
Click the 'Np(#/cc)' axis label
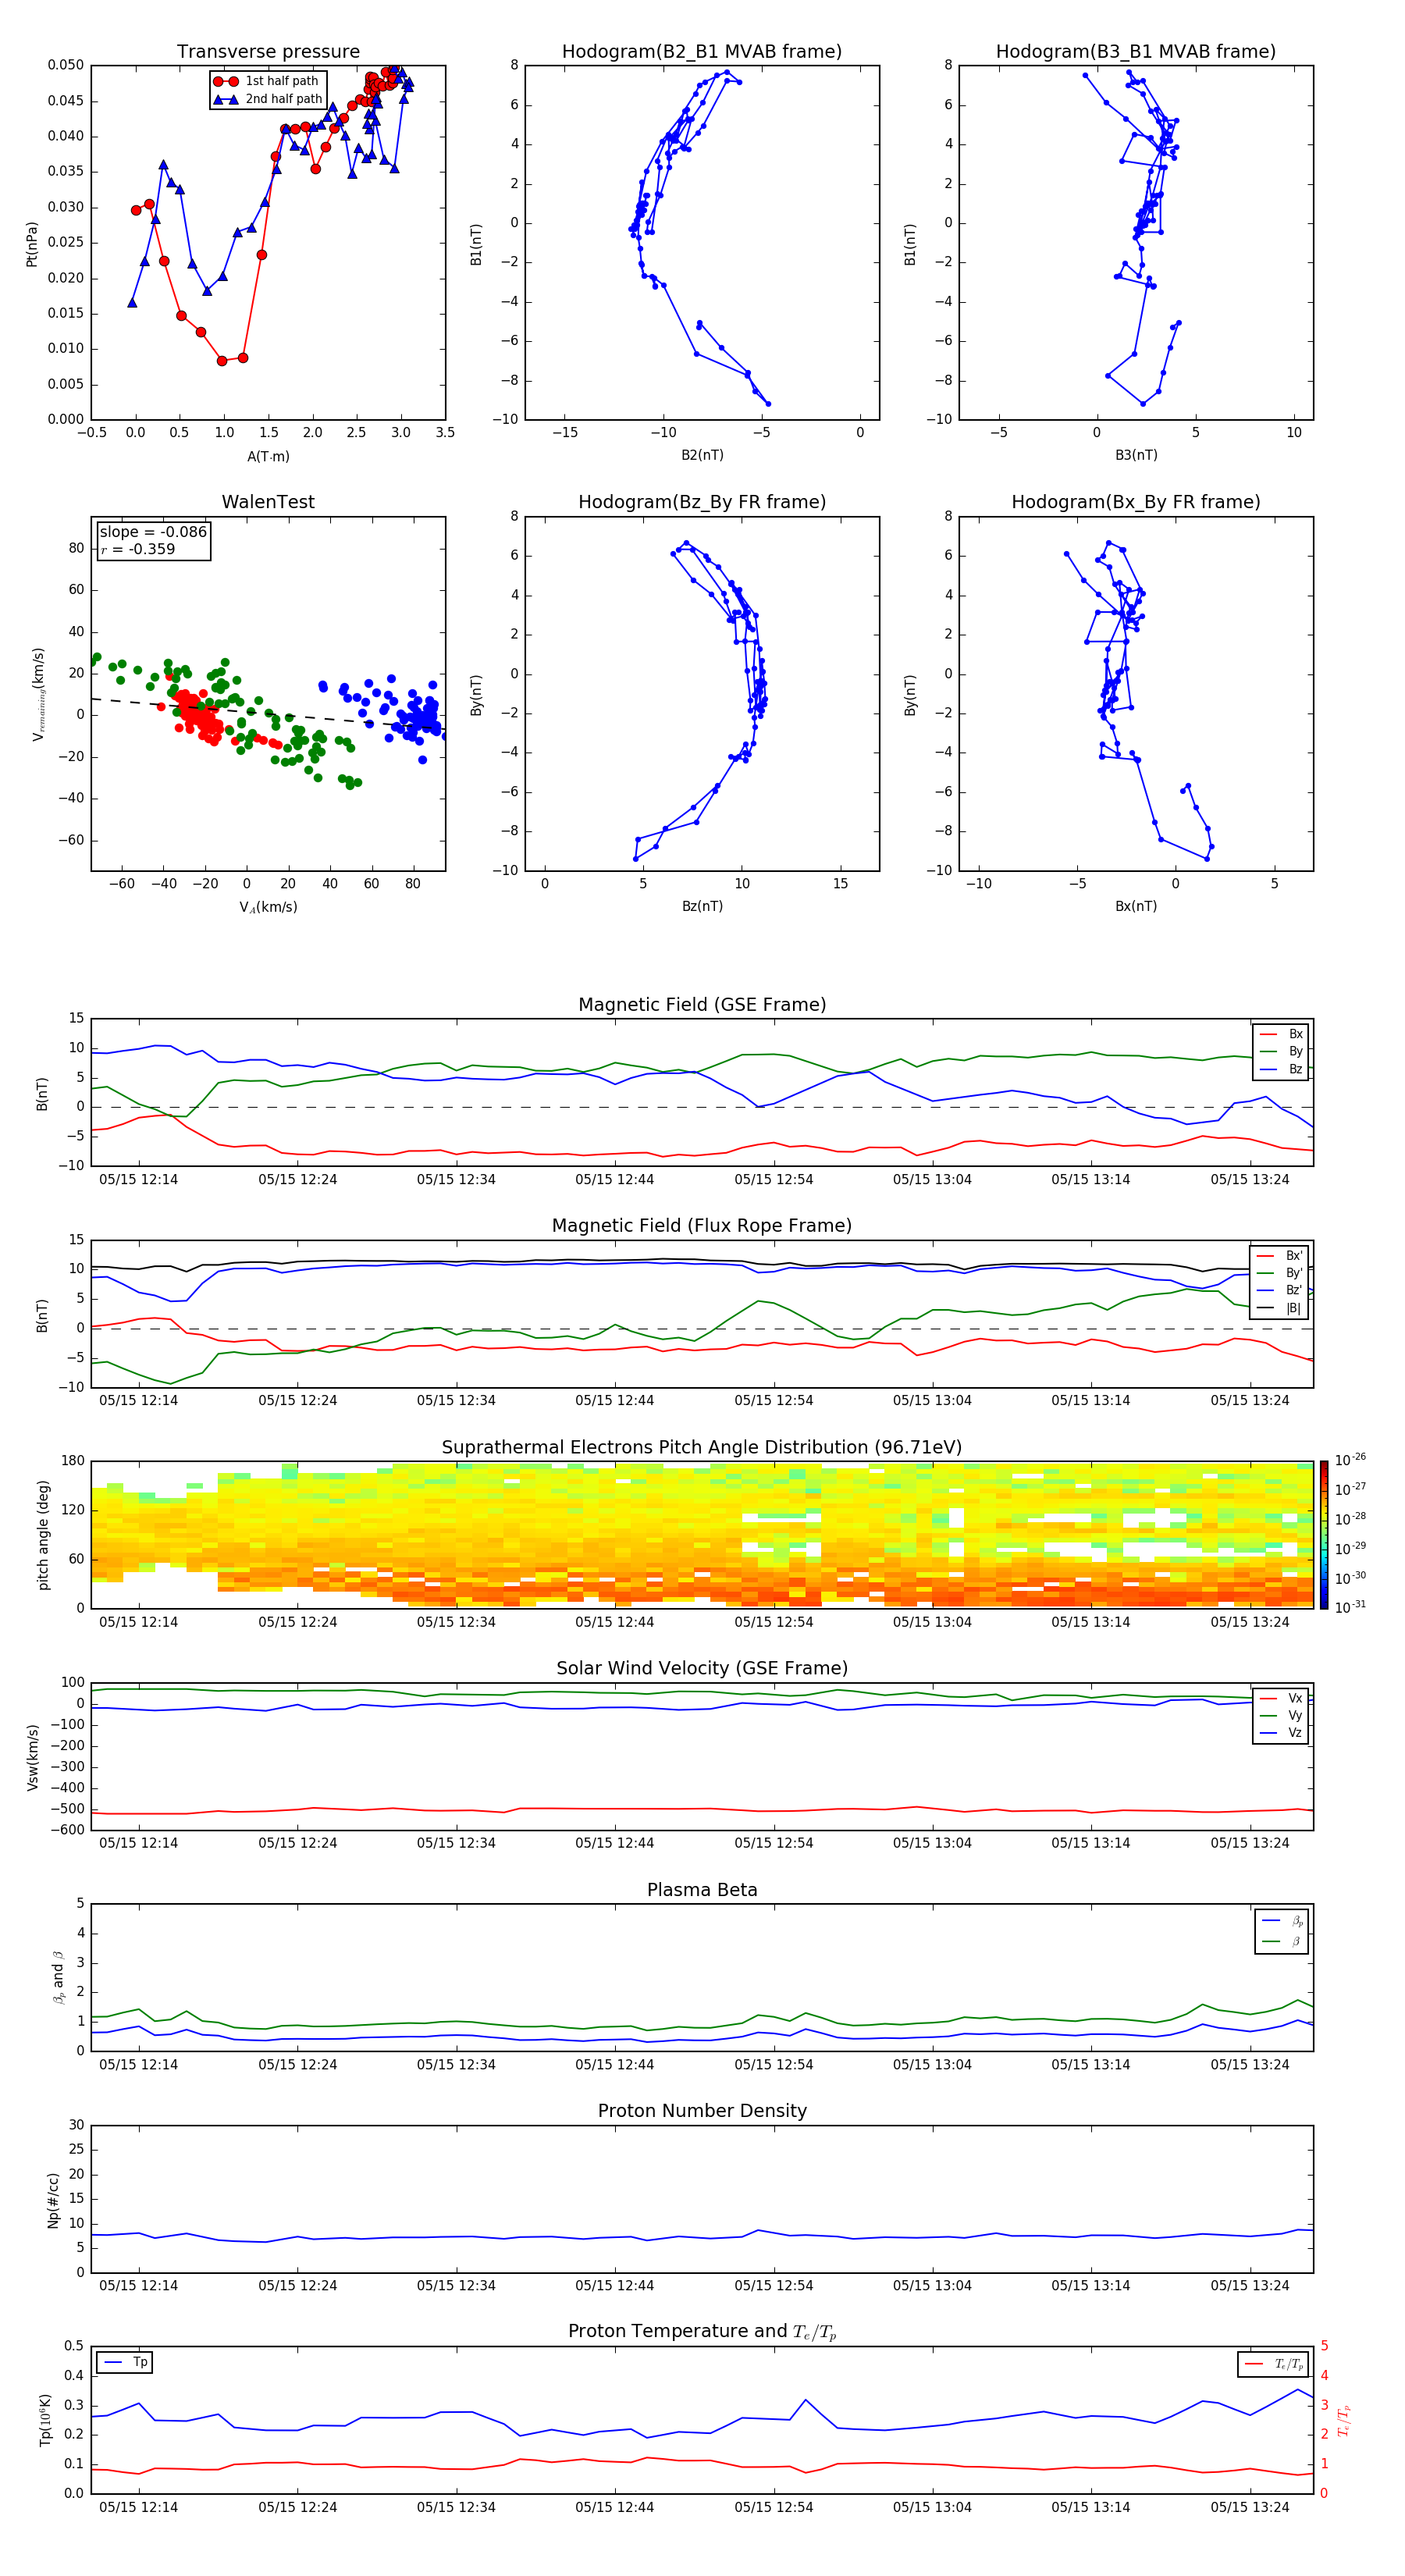(x=54, y=2200)
